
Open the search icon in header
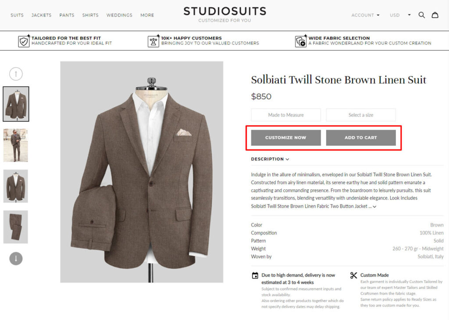tap(421, 15)
